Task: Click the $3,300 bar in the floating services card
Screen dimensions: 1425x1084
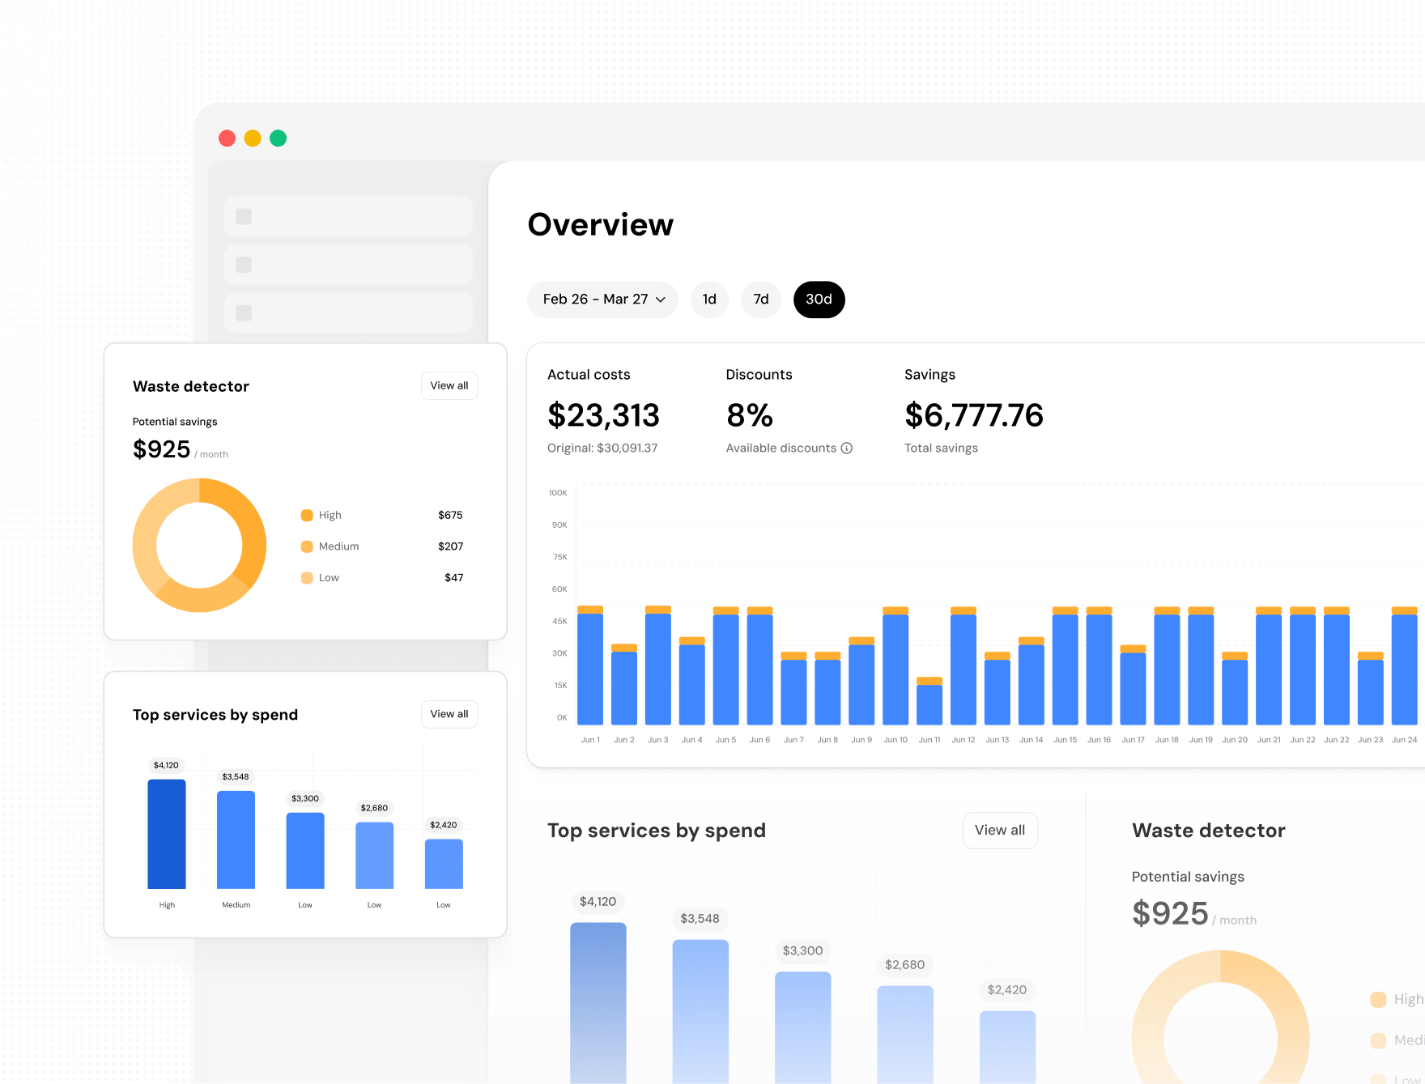Action: click(x=305, y=850)
